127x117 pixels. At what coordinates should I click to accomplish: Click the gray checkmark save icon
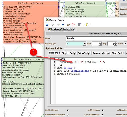(x=58, y=25)
